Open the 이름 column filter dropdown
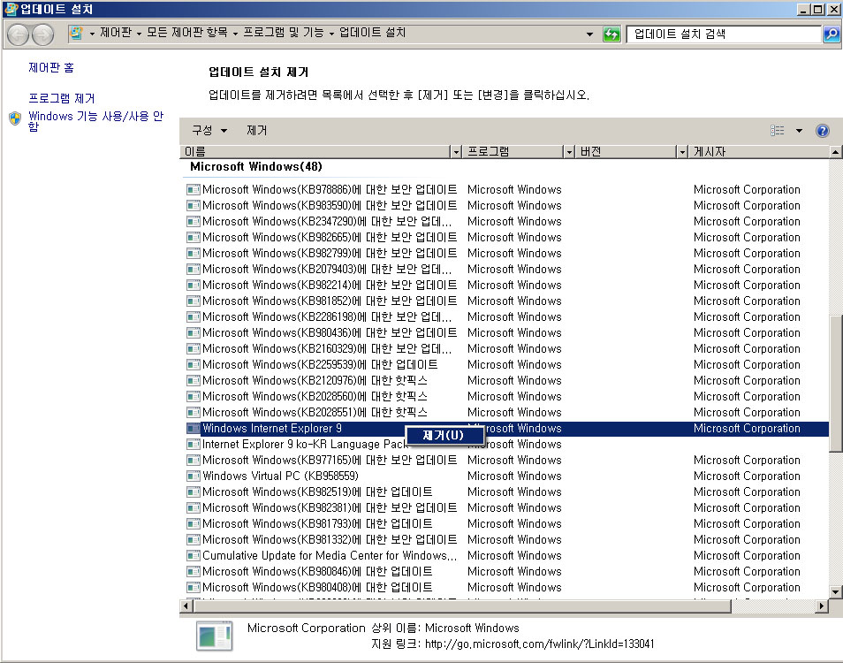Viewport: 843px width, 663px height. (456, 152)
